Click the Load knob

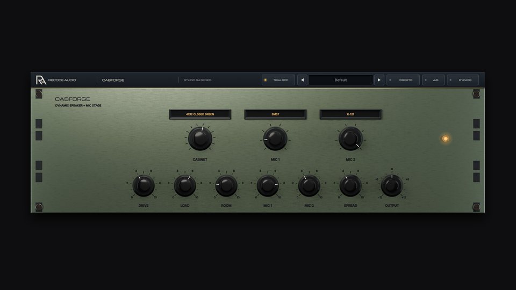coord(185,186)
